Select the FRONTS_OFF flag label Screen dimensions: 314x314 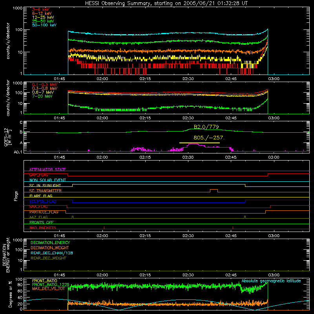click(42, 223)
